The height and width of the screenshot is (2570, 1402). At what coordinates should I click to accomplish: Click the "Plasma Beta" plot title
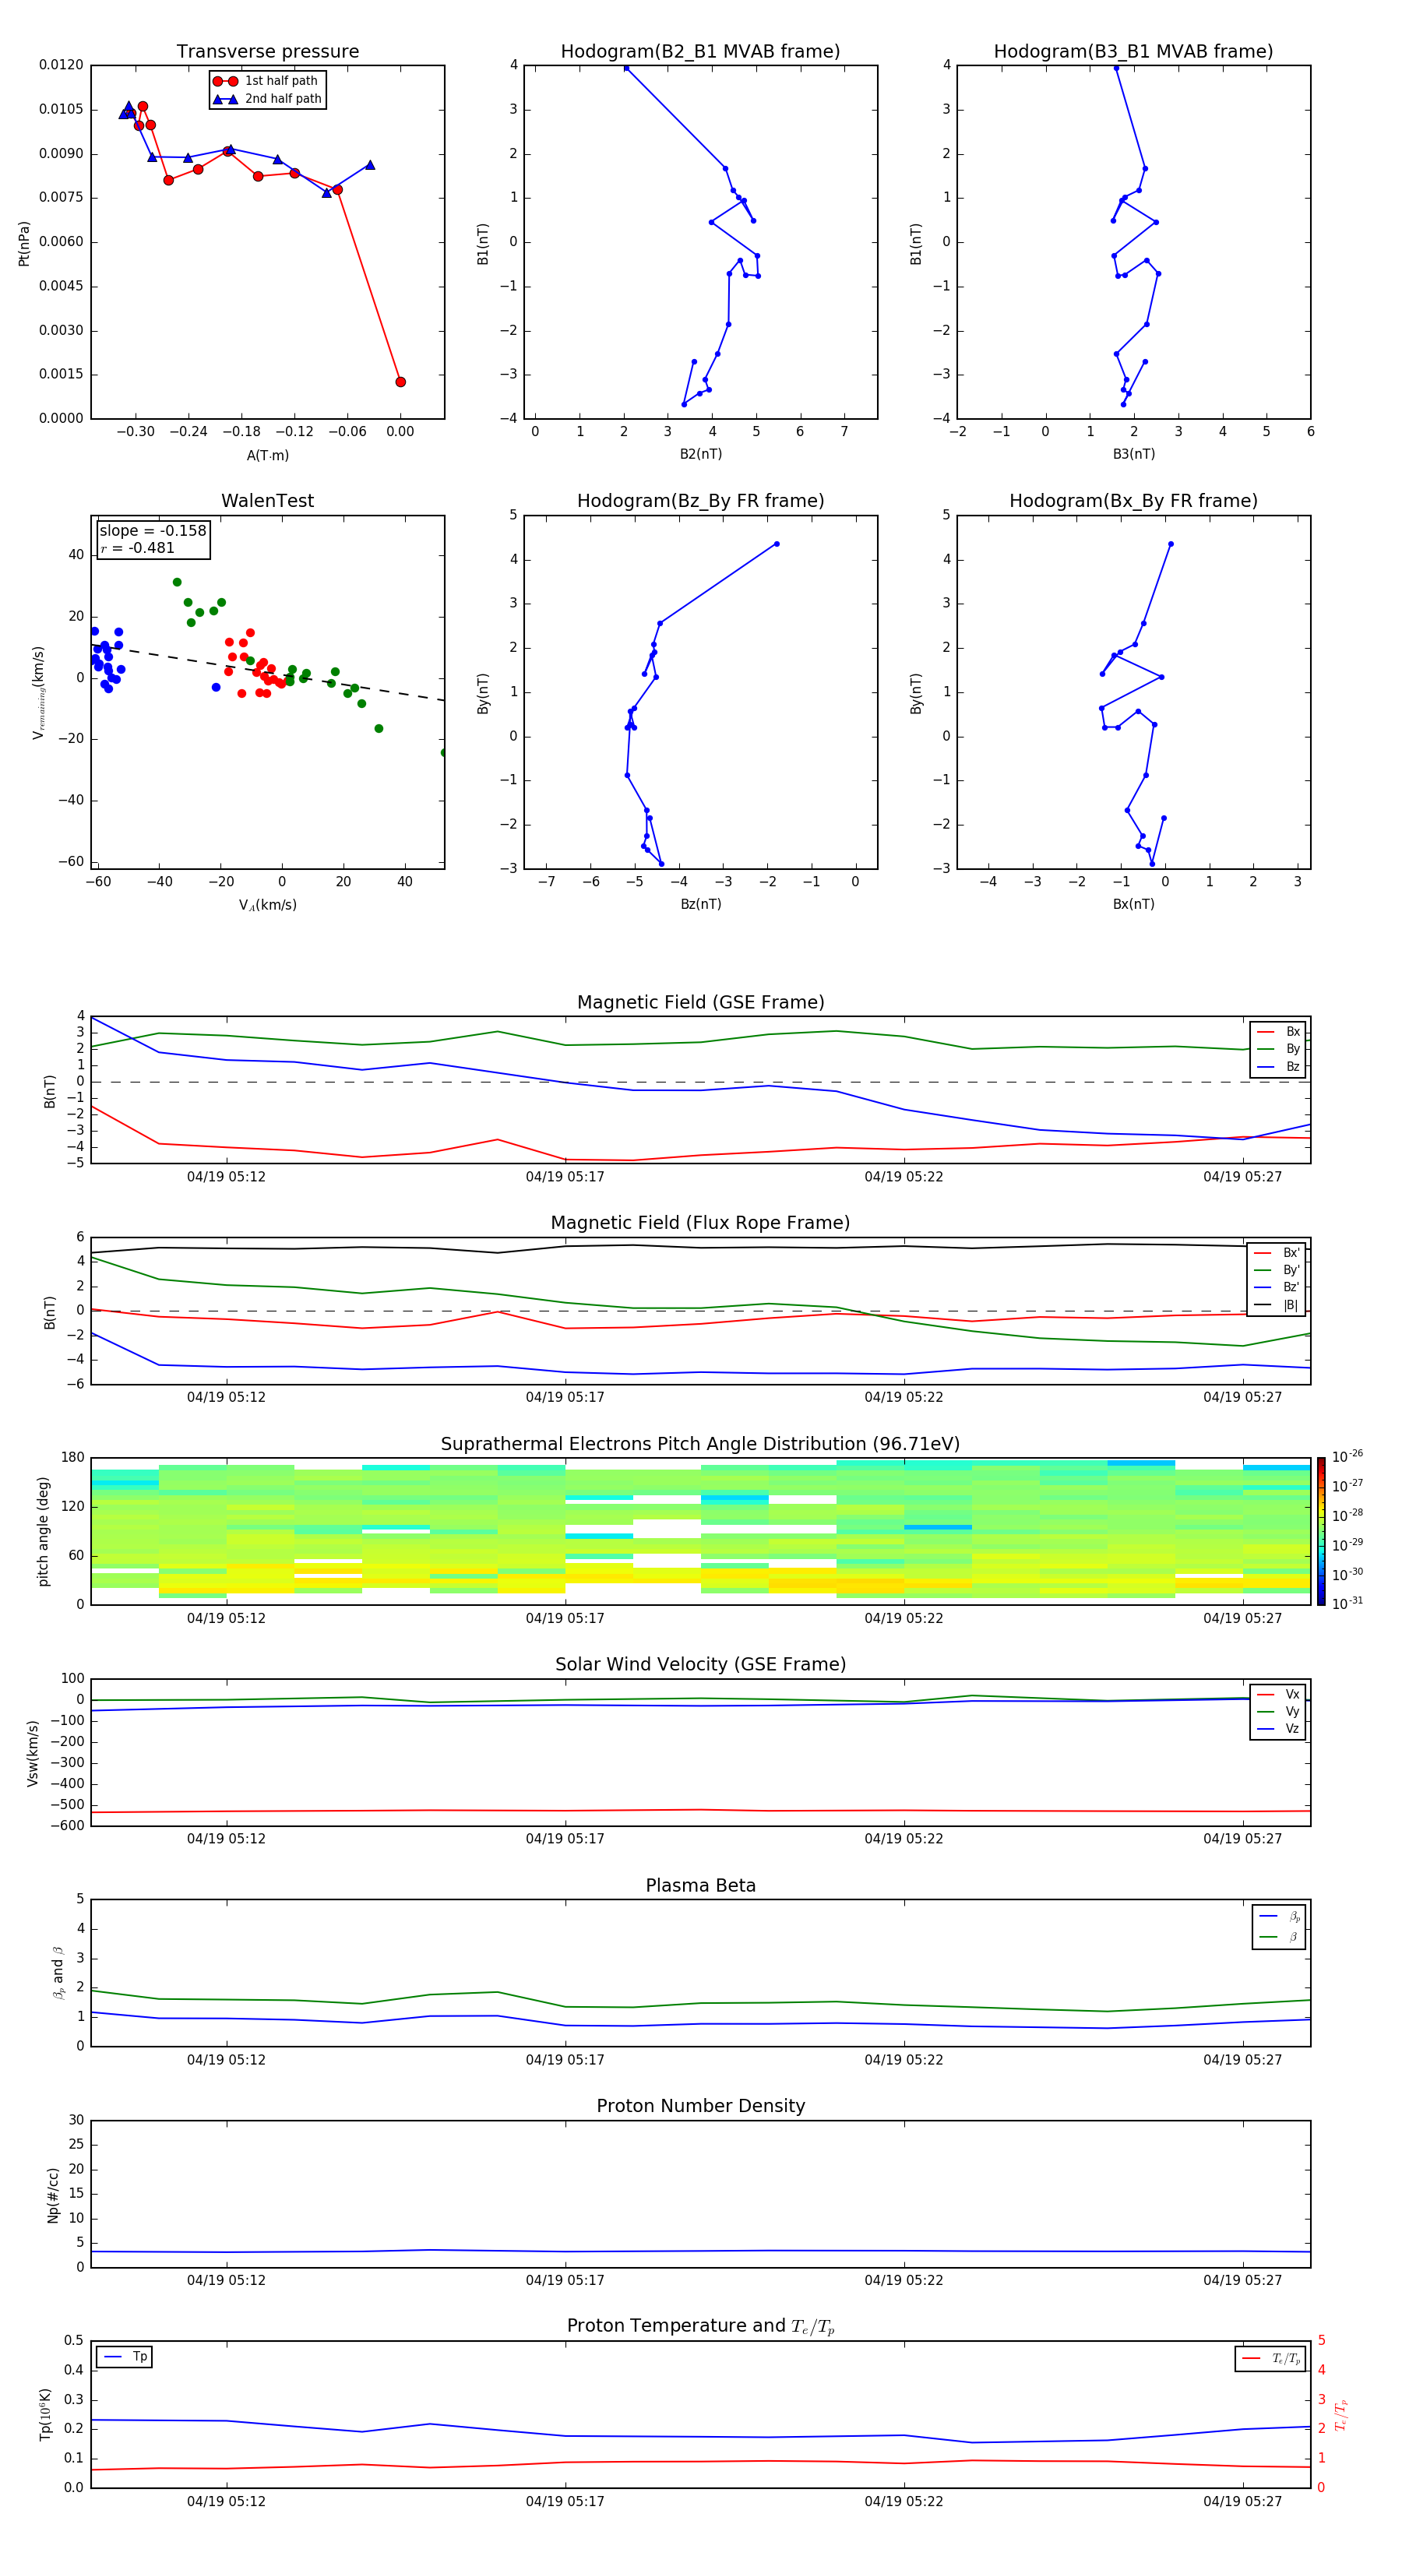tap(700, 1886)
